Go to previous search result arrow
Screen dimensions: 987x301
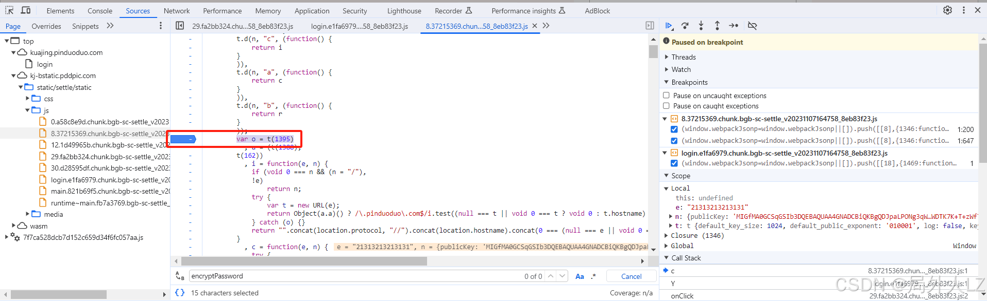tap(551, 276)
